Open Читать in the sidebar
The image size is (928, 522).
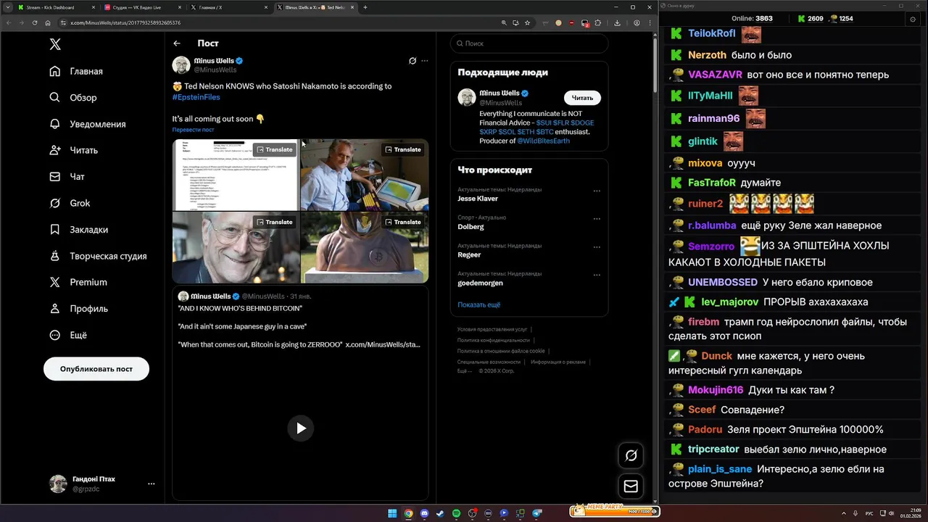74,150
